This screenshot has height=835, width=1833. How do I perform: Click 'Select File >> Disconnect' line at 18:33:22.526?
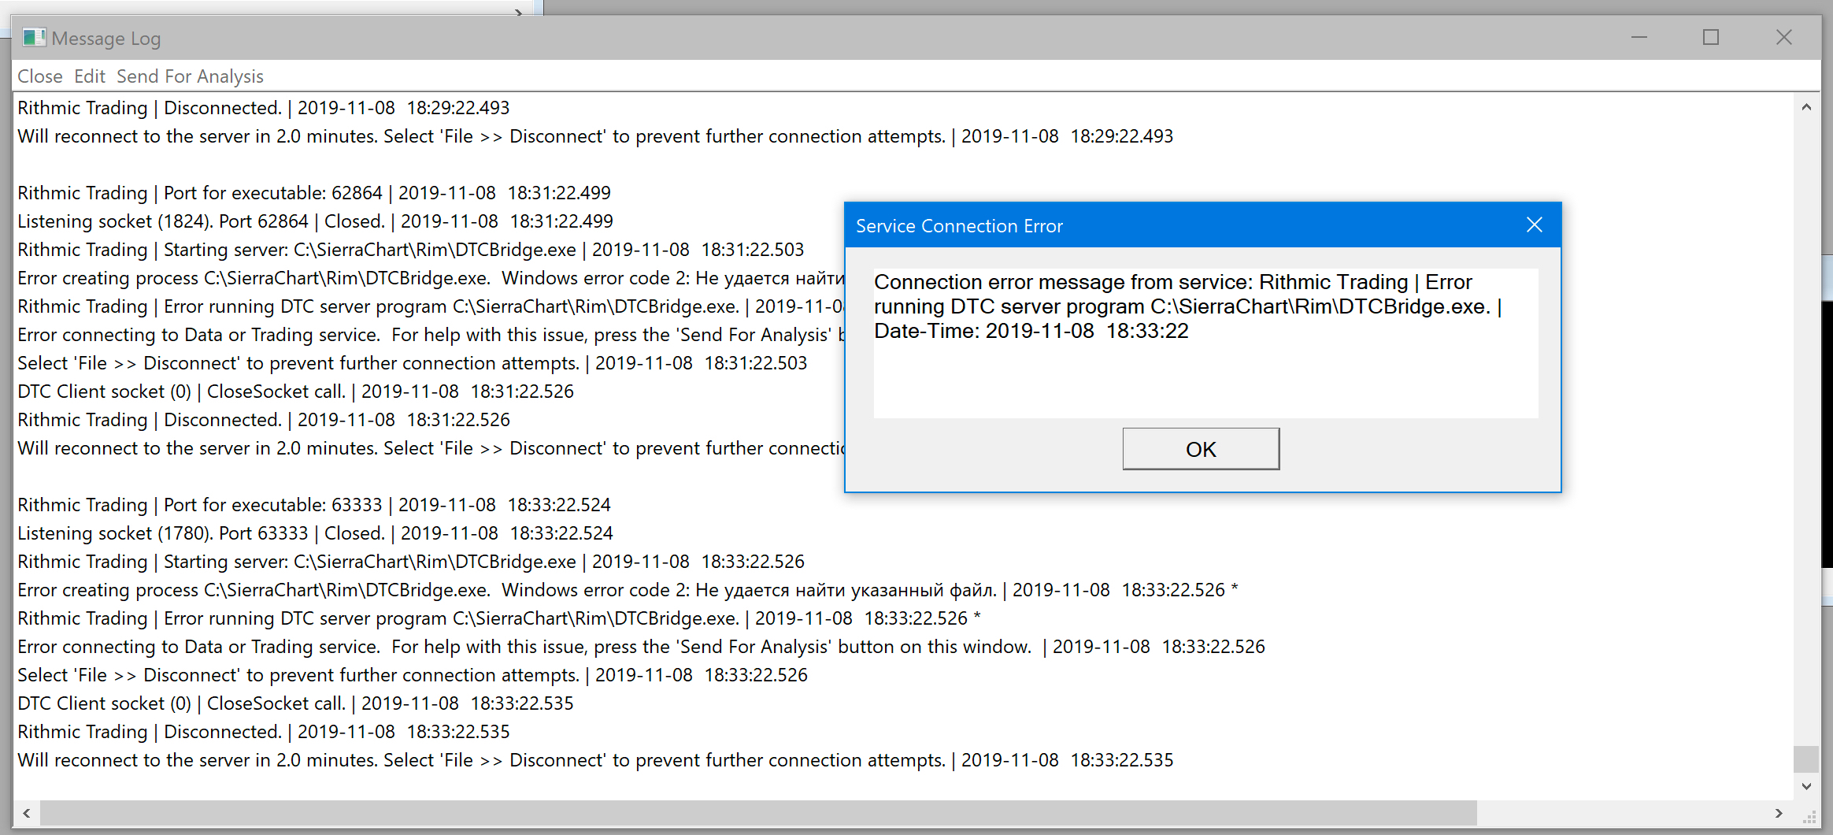[413, 675]
